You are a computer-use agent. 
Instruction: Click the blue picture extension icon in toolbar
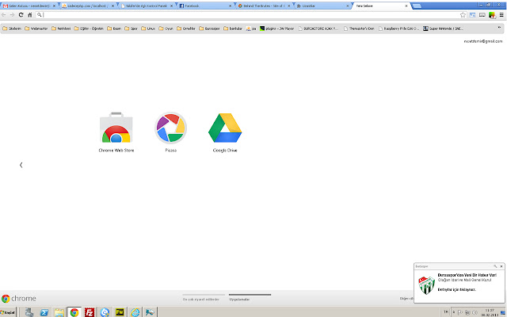473,14
